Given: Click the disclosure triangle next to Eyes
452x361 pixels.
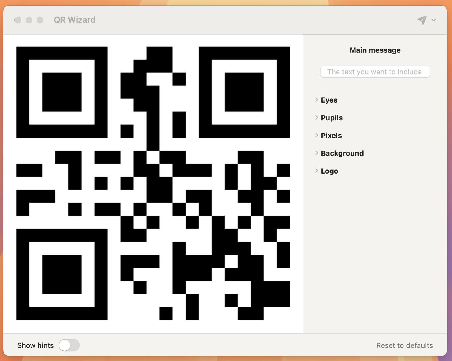Looking at the screenshot, I should pyautogui.click(x=316, y=100).
